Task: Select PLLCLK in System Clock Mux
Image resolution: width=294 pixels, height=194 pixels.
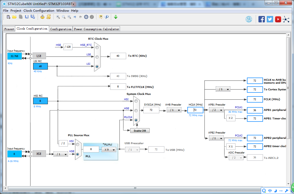Action: (136, 120)
